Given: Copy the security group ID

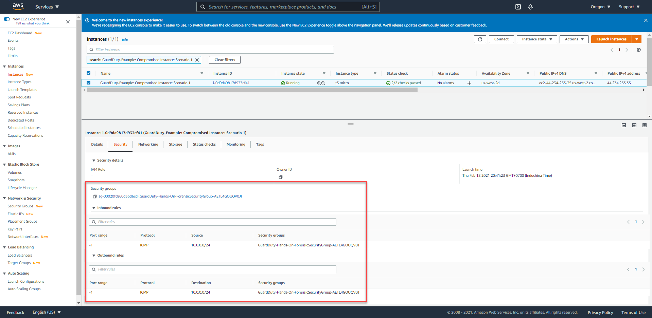Looking at the screenshot, I should (x=95, y=197).
